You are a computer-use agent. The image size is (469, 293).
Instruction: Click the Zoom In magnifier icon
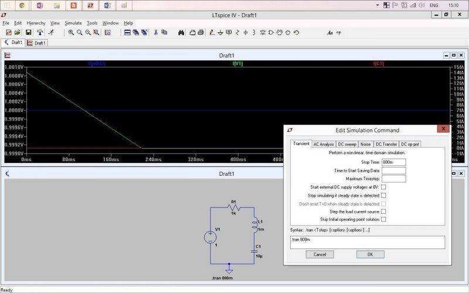[71, 33]
